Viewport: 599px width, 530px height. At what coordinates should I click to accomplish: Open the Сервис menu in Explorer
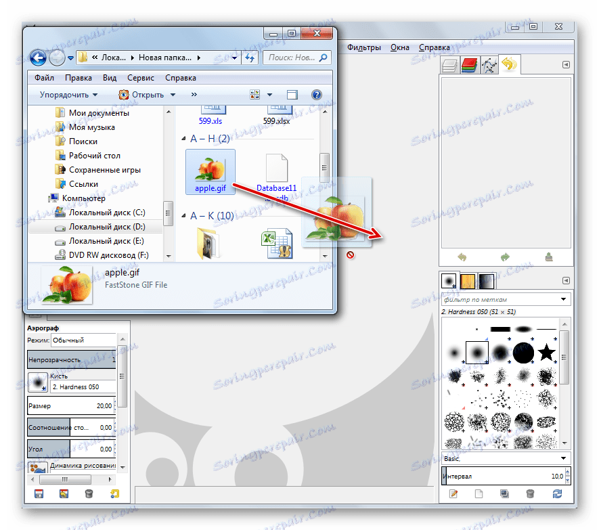(x=141, y=78)
